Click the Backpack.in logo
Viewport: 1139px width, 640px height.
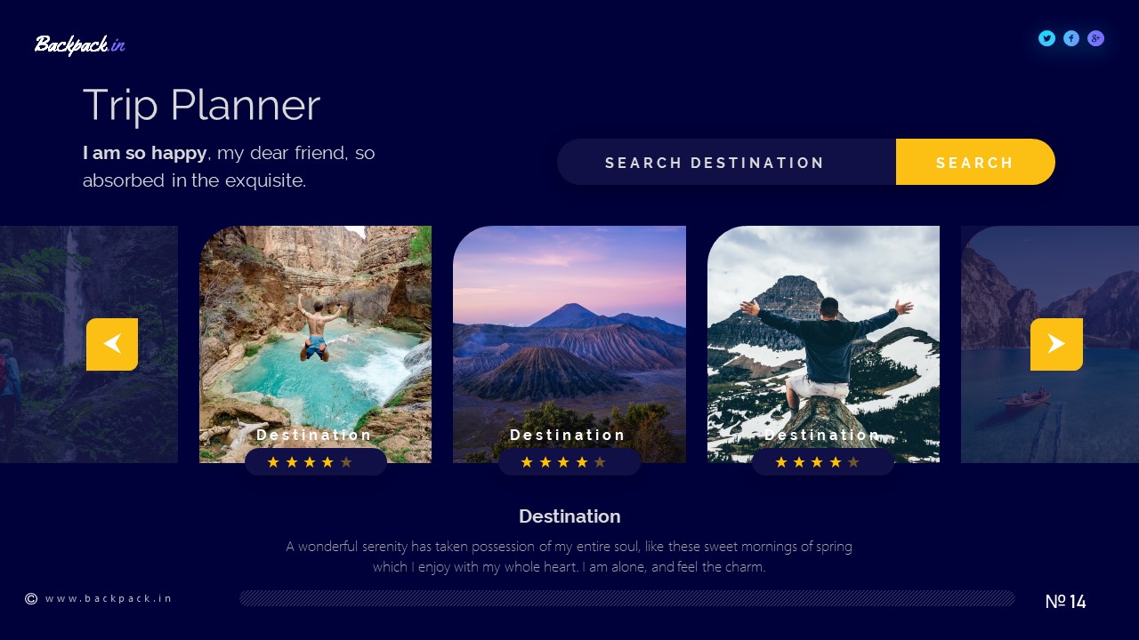79,44
